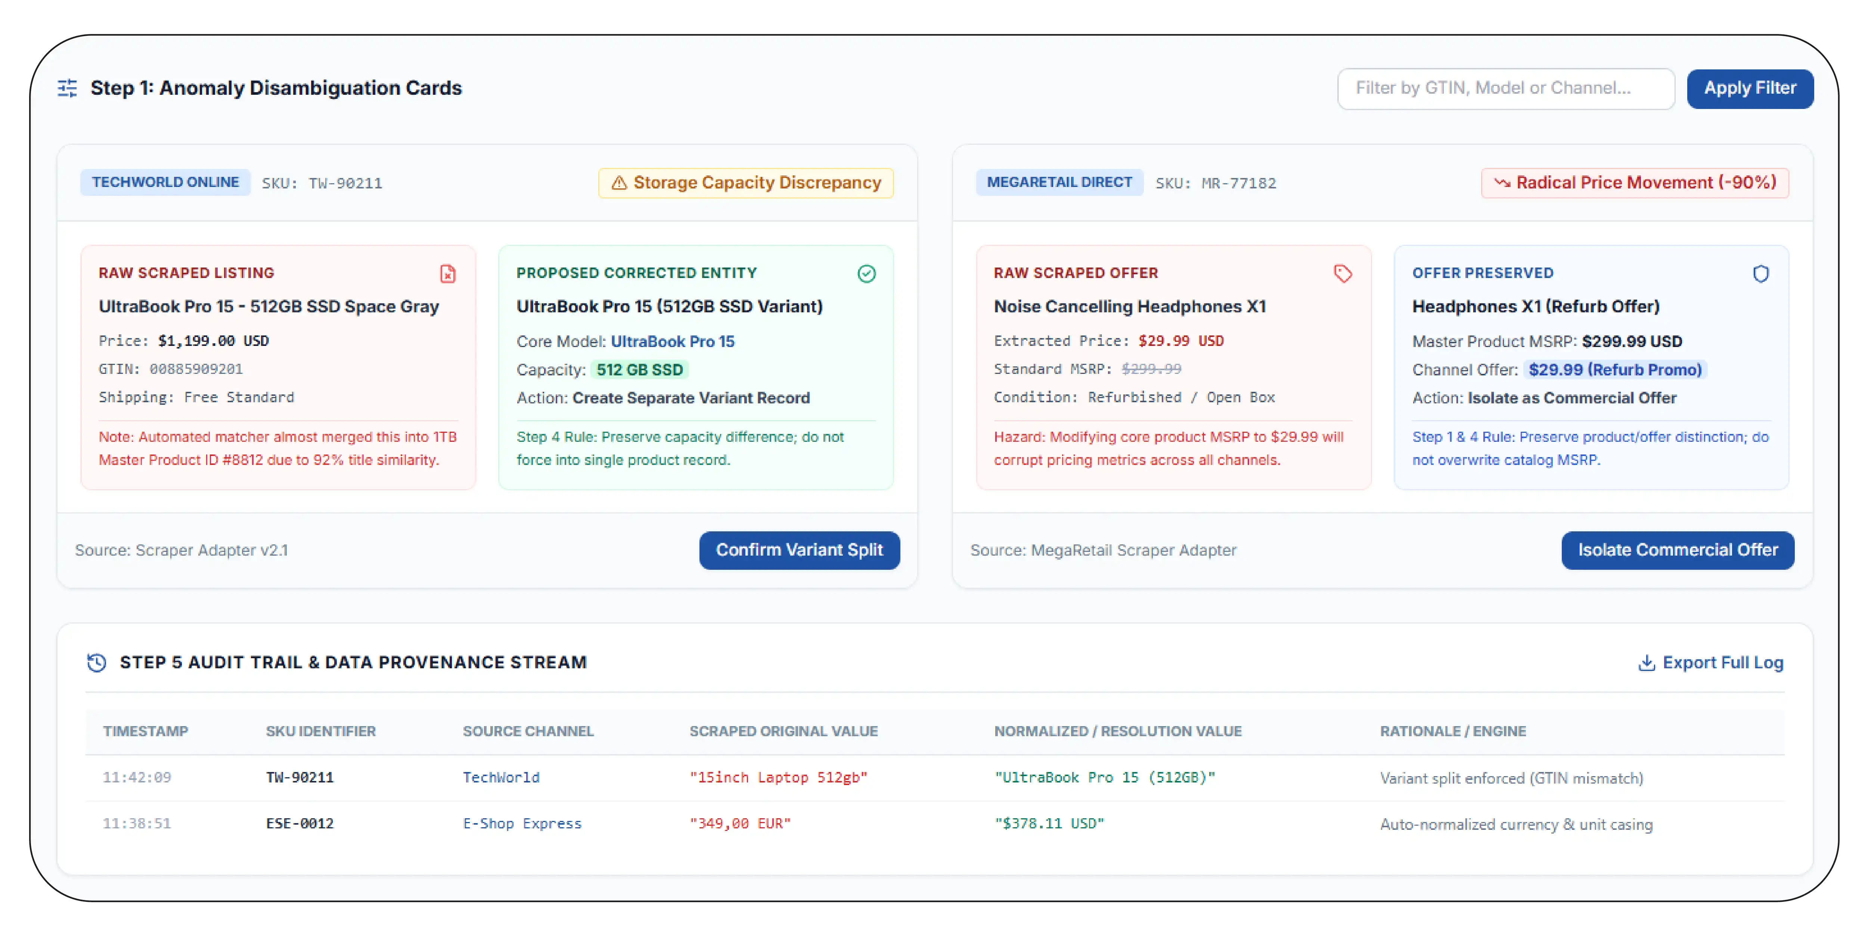Open the UltraBook Pro 15 core model link
This screenshot has width=1865, height=925.
pos(673,341)
